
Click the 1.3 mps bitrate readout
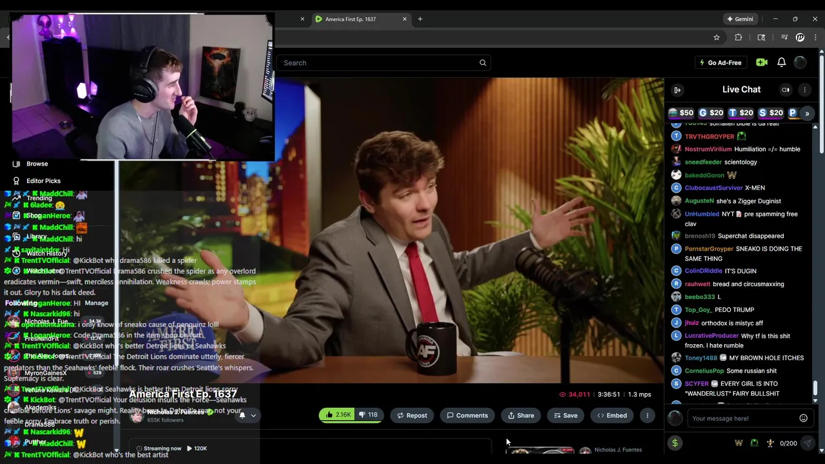(x=639, y=394)
